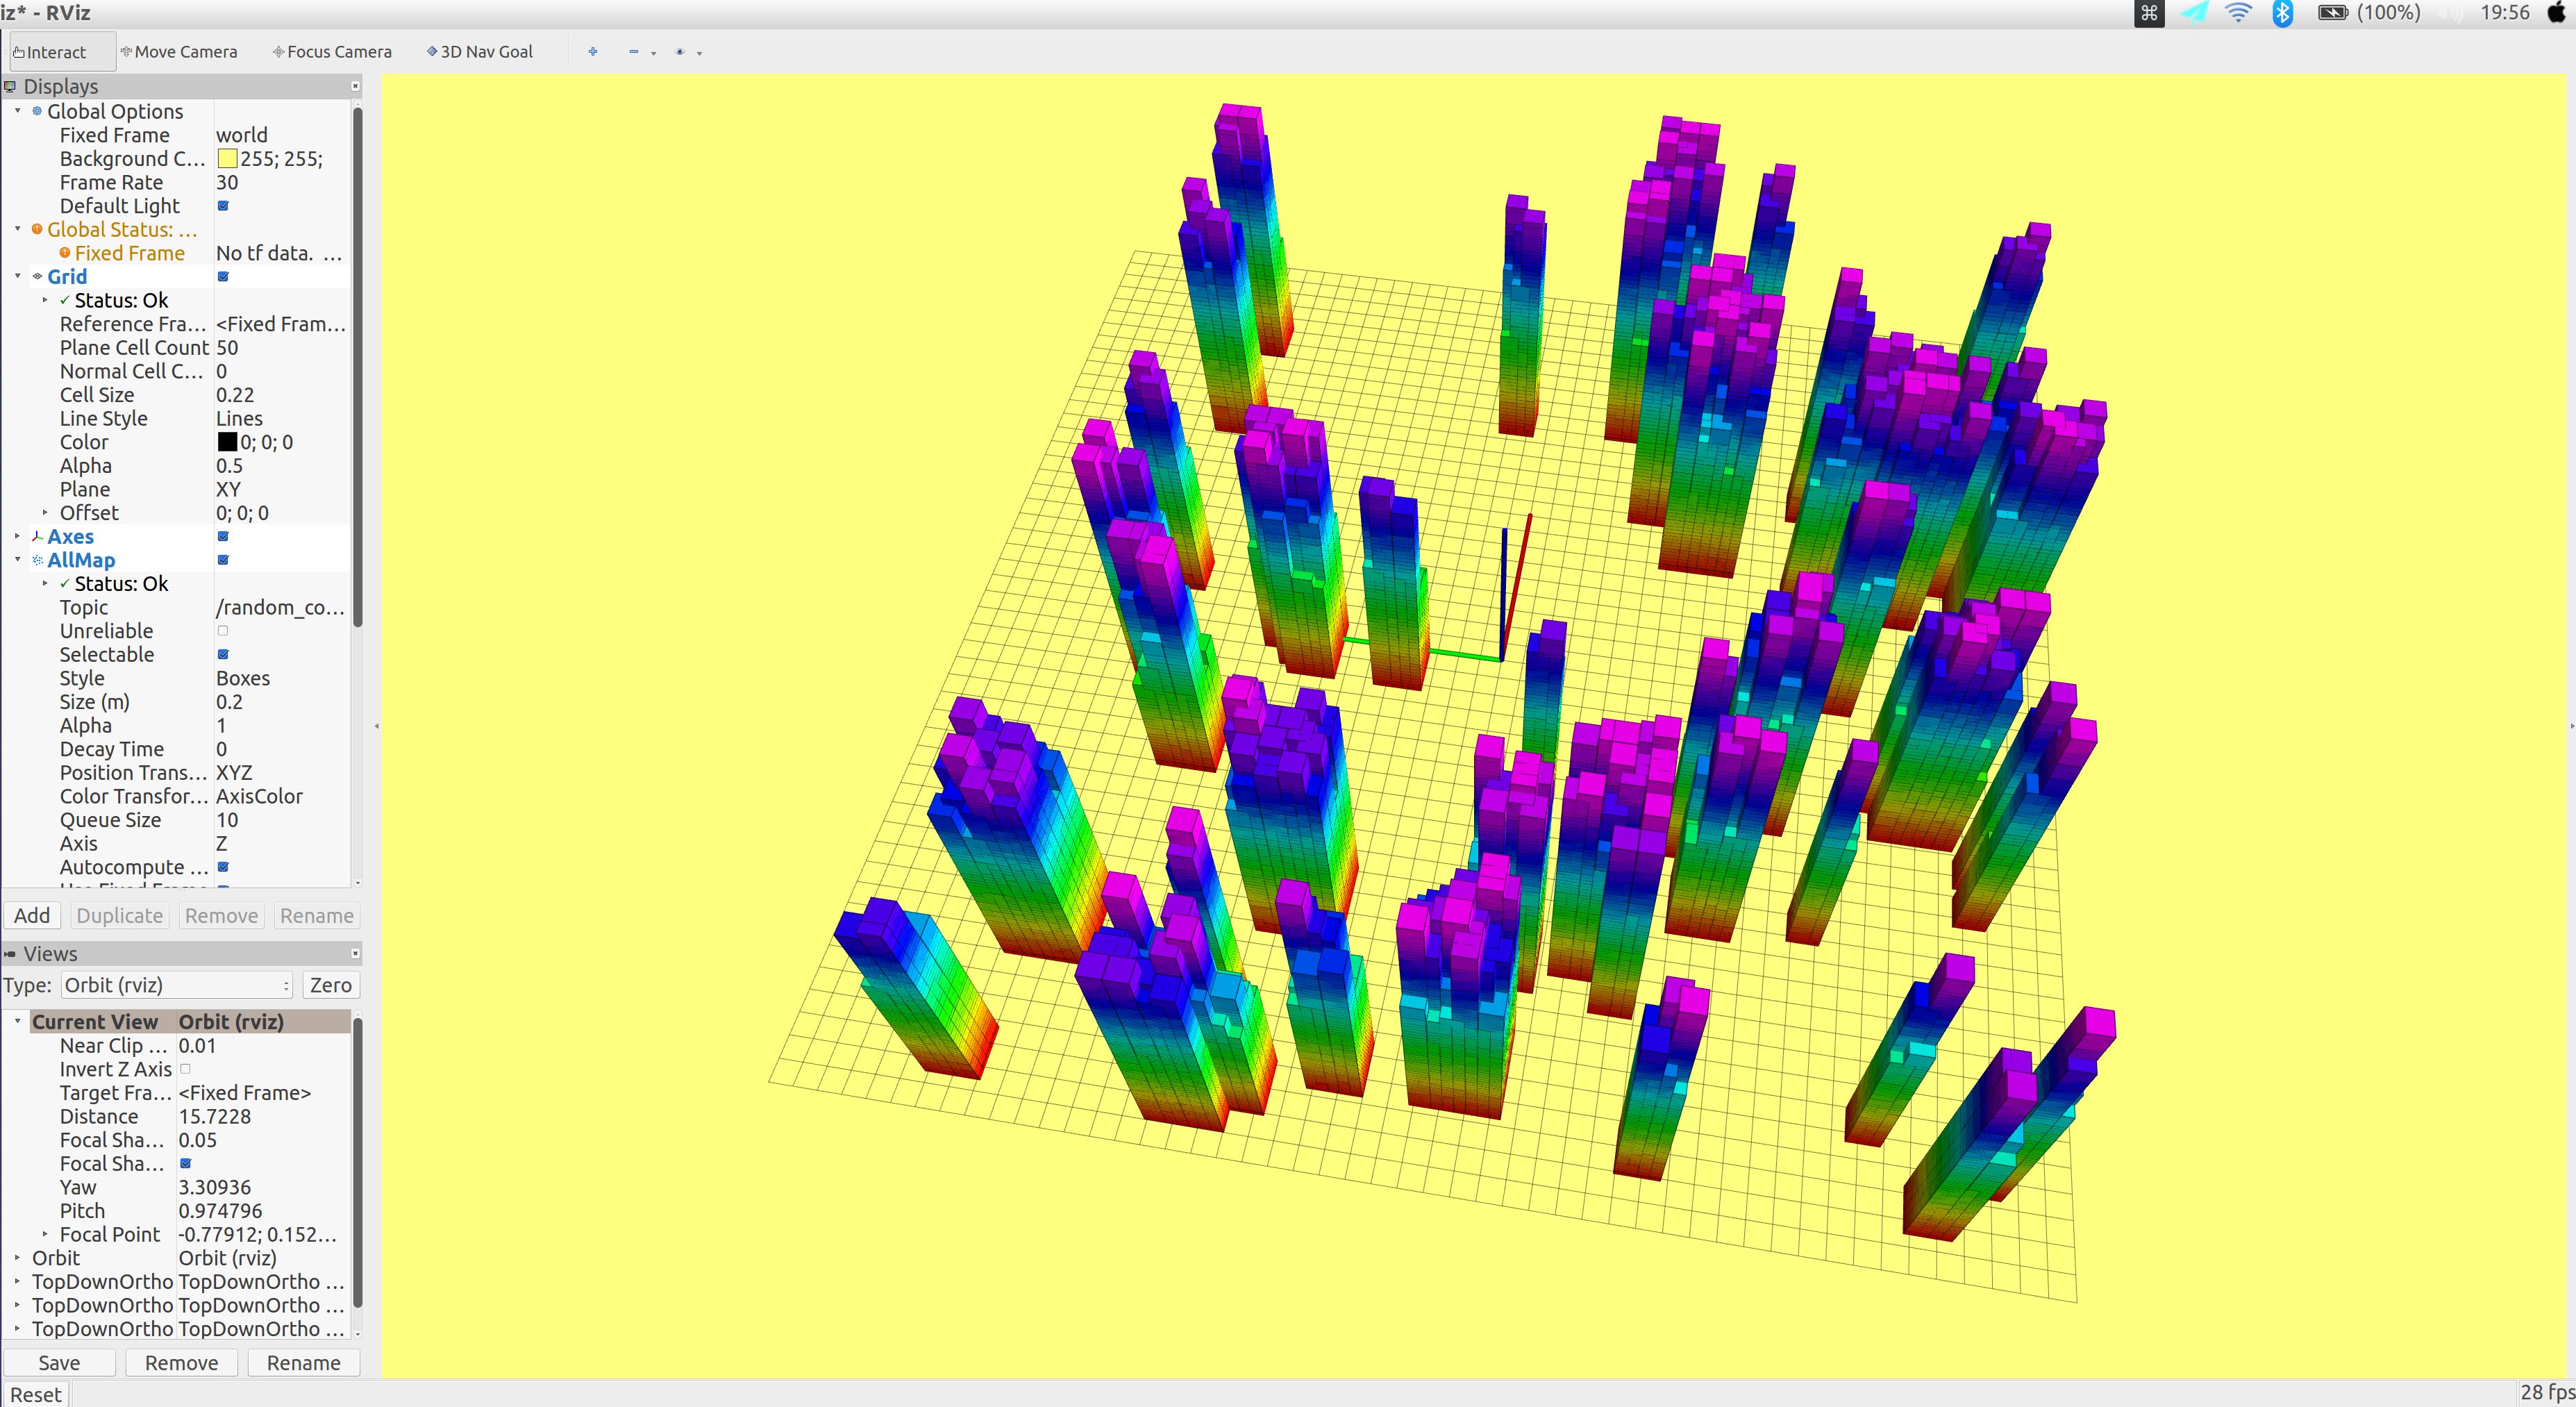2576x1407 pixels.
Task: Click the Wi-Fi icon in system tray
Action: [2238, 13]
